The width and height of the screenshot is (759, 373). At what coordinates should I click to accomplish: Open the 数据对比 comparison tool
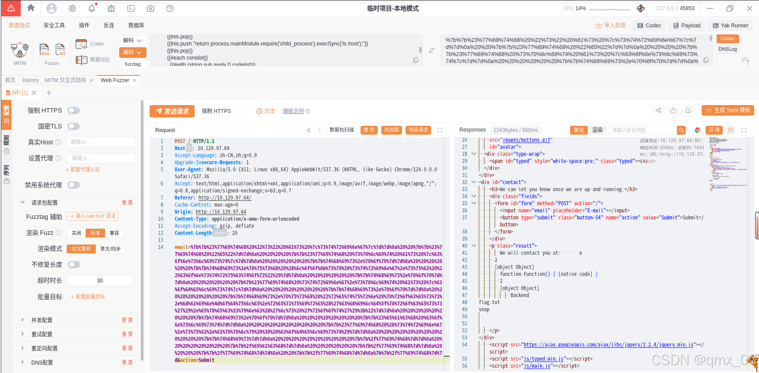[93, 60]
